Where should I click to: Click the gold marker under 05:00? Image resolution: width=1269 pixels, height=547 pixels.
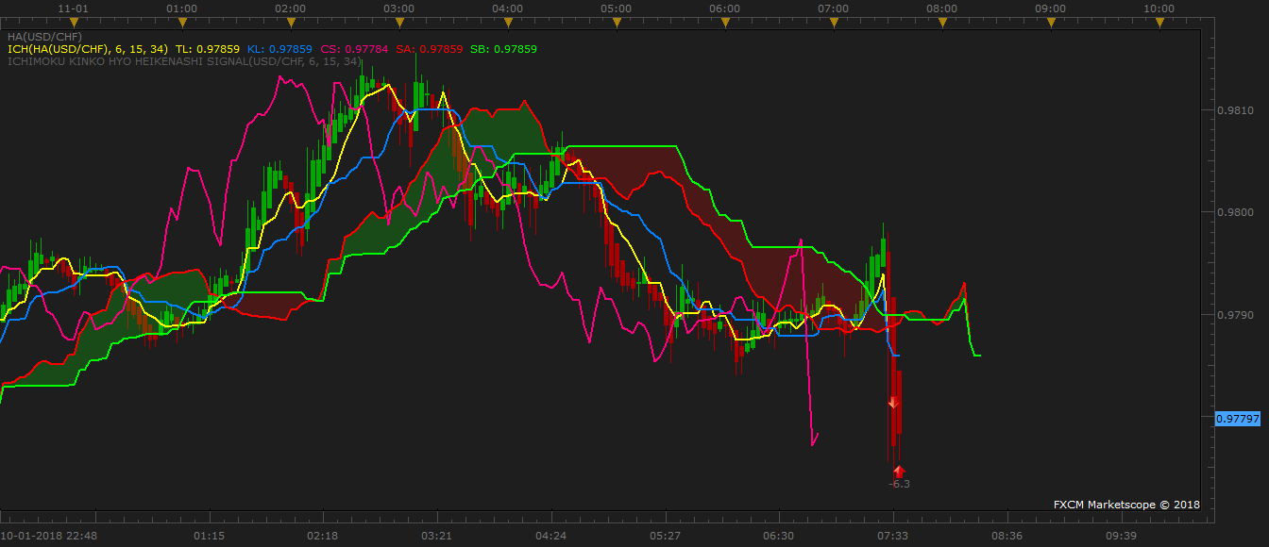[617, 21]
